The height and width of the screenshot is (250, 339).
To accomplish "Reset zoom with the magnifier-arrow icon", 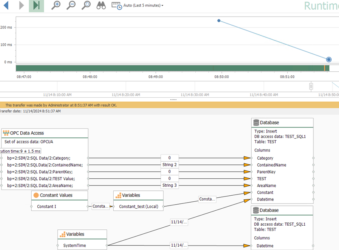I will (86, 6).
